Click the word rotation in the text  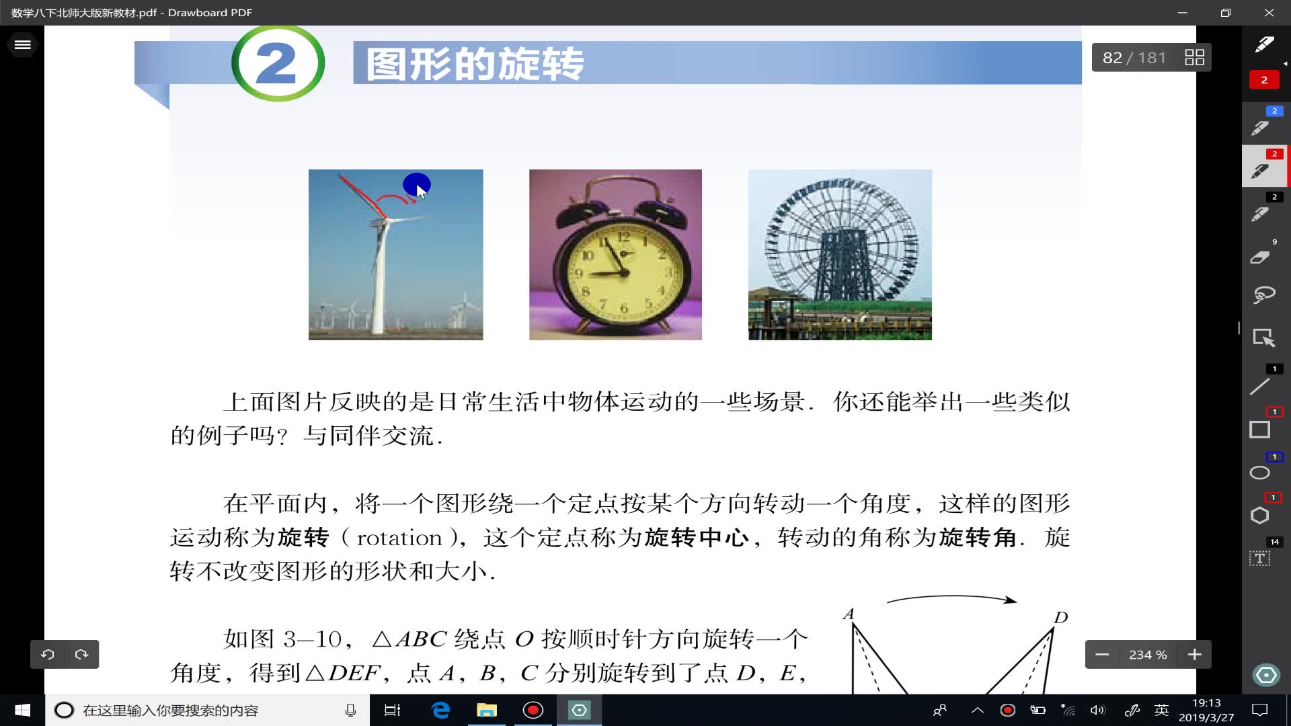pyautogui.click(x=399, y=538)
